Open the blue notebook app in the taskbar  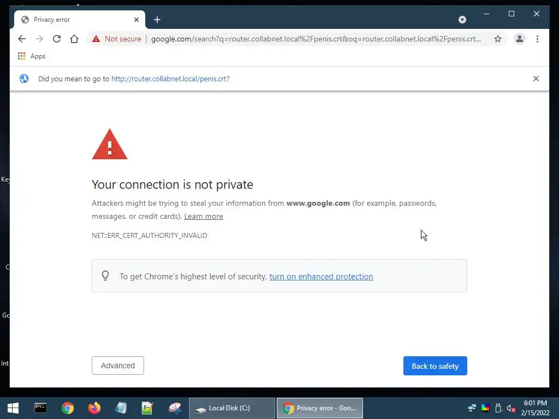(121, 408)
